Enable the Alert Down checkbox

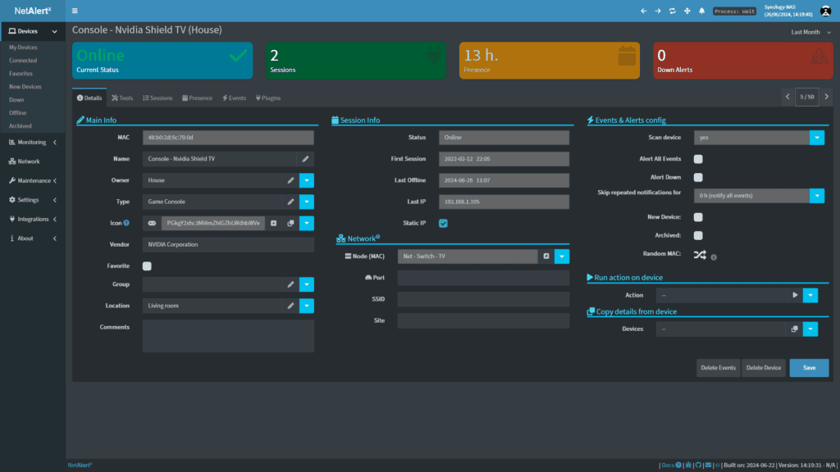click(x=698, y=177)
